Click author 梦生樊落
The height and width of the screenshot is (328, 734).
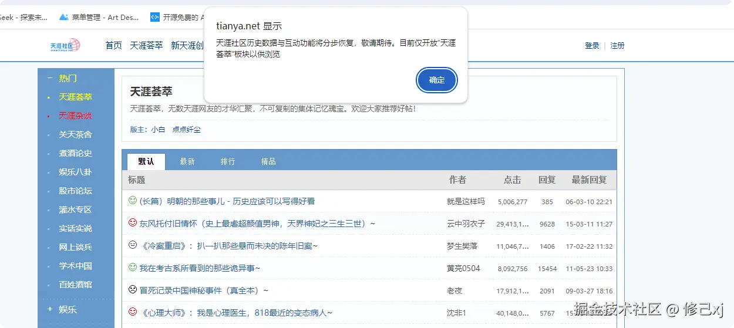tap(462, 246)
